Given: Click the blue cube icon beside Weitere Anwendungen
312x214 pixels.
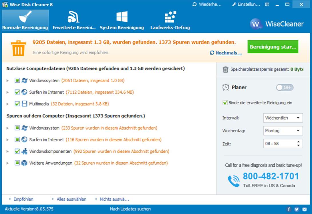Looking at the screenshot, I should point(24,163).
